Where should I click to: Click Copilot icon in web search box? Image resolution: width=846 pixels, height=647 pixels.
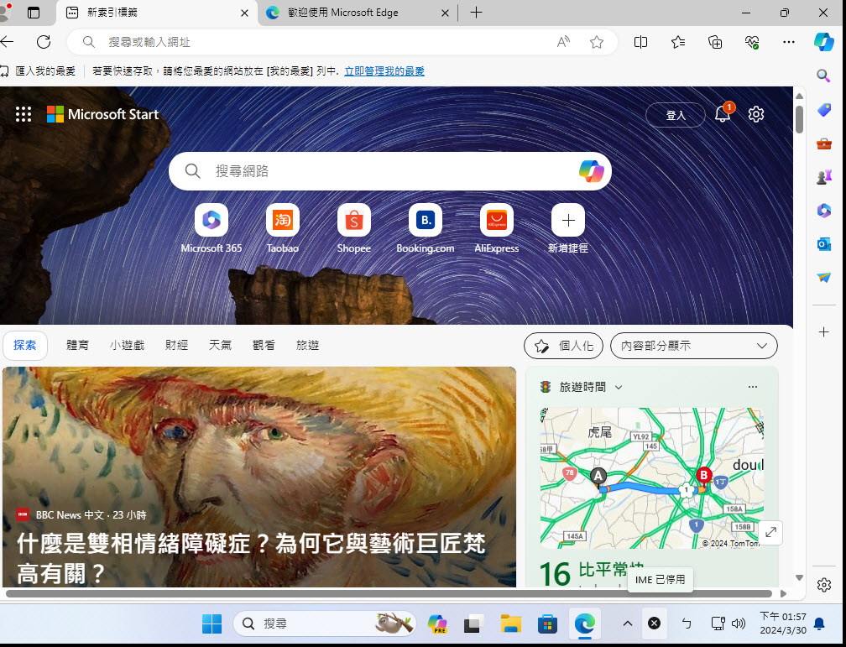[592, 171]
